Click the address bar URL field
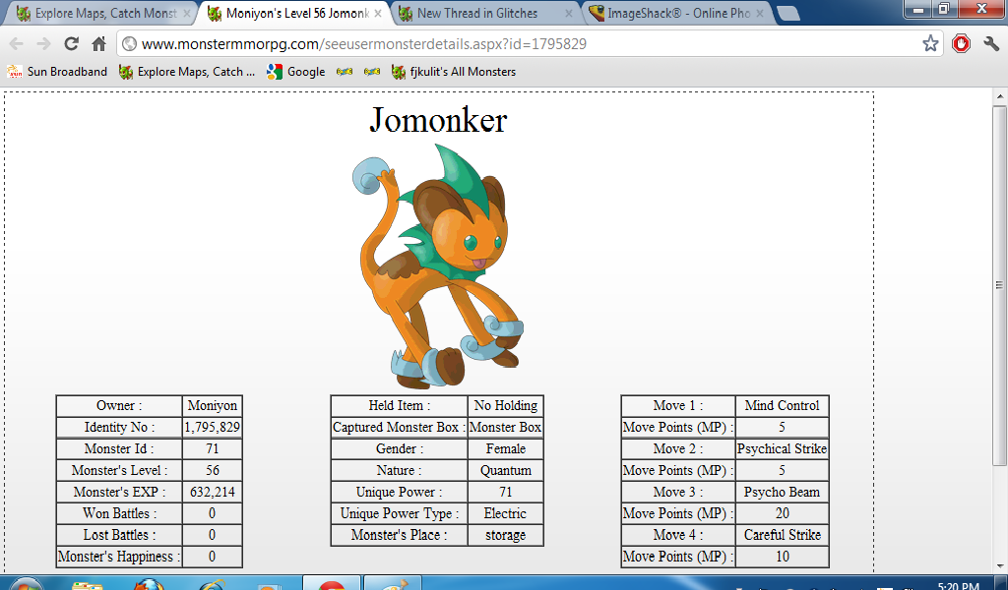Viewport: 1008px width, 590px height. [522, 44]
